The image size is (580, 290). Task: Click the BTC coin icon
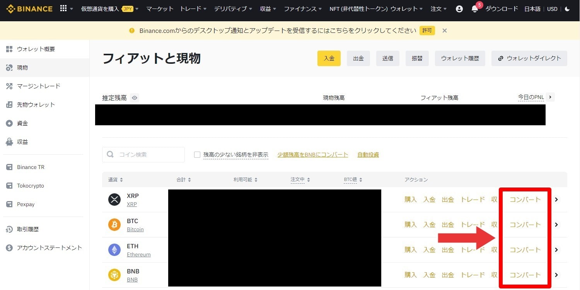tap(114, 225)
